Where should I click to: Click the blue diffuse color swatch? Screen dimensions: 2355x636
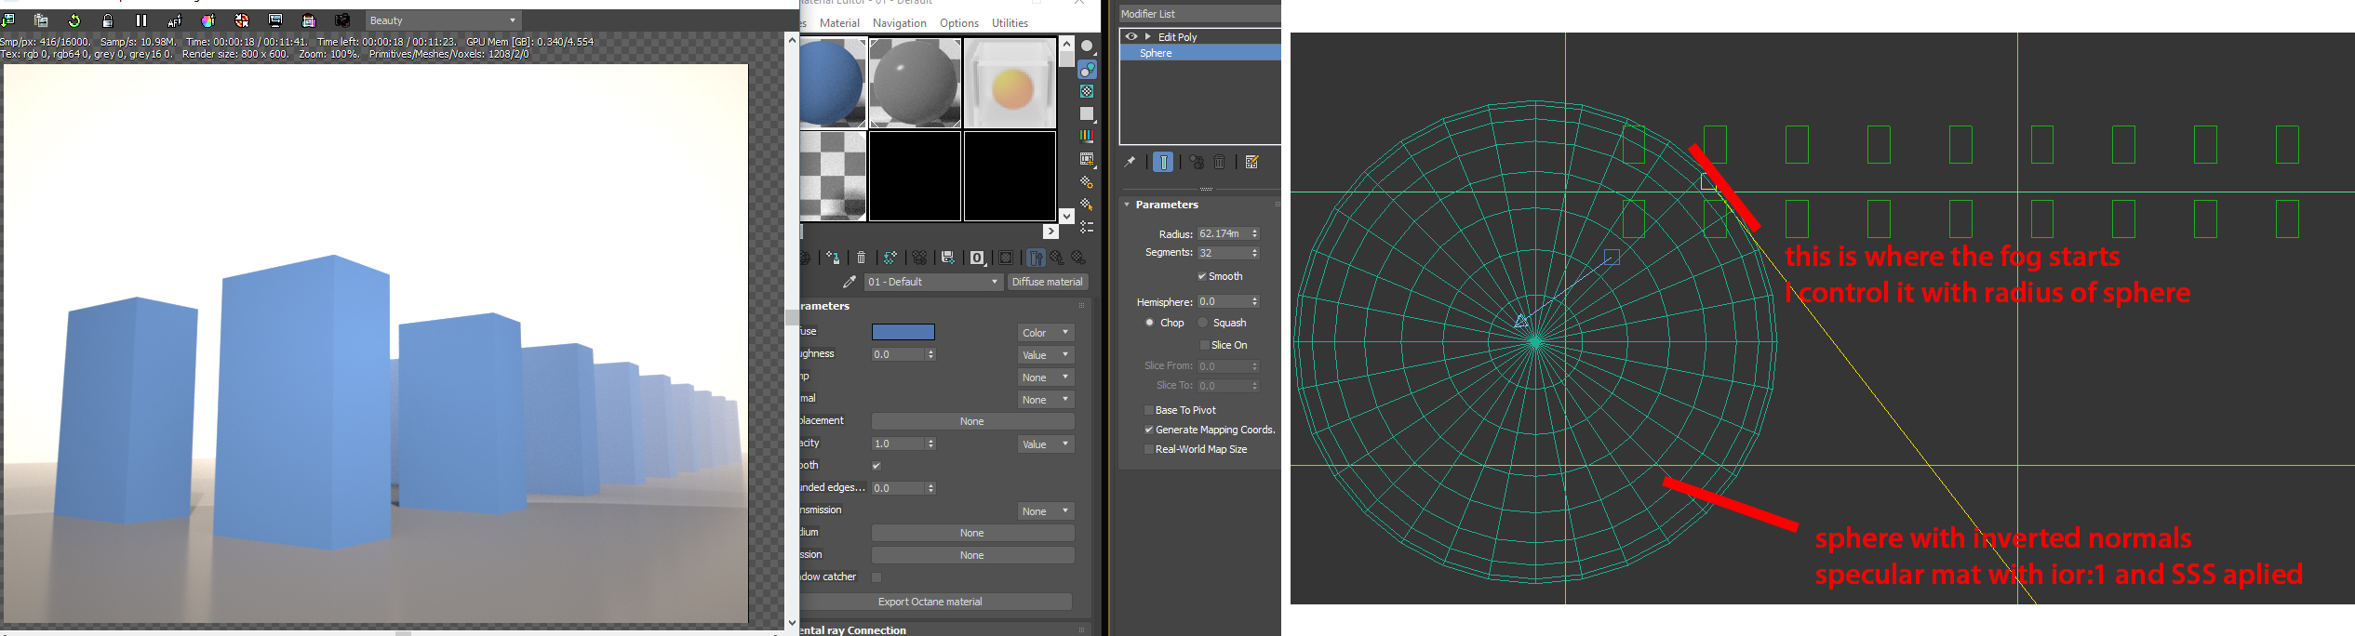pyautogui.click(x=903, y=332)
